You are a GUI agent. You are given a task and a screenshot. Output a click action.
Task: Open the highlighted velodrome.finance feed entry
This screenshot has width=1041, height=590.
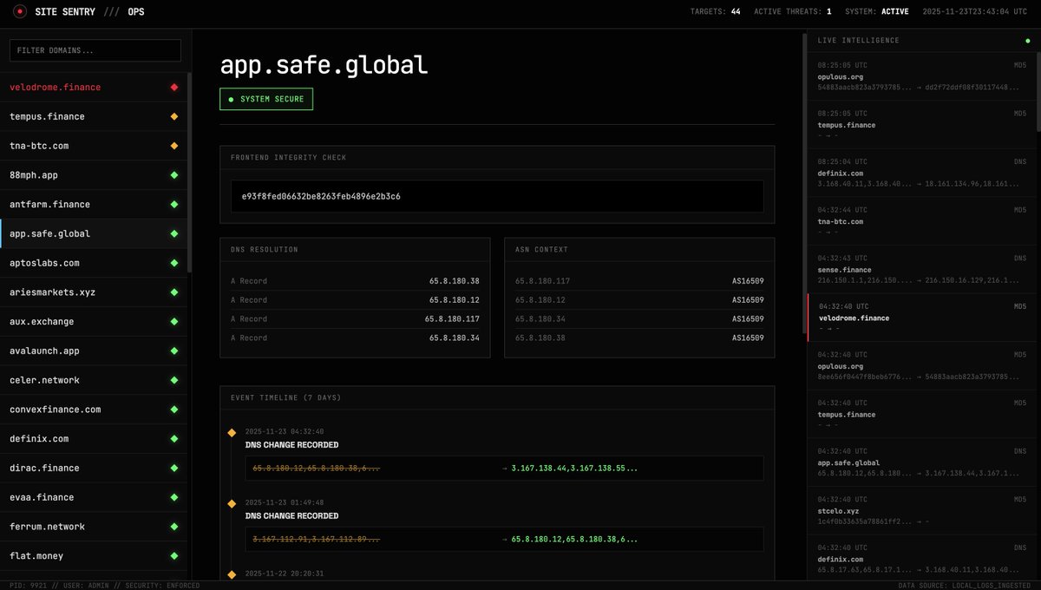(x=921, y=318)
